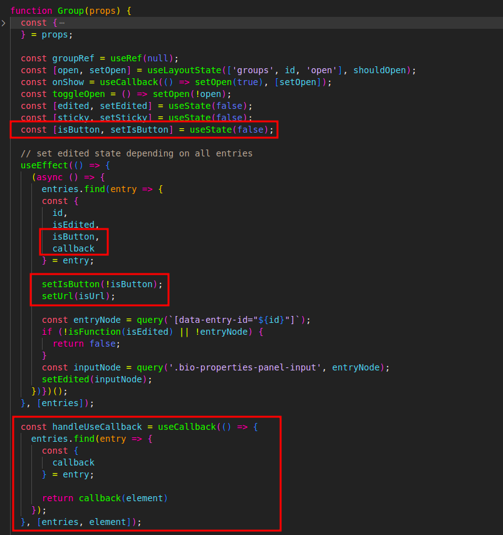
Task: Click the folded ellipsis after 'const {'
Action: tap(62, 23)
